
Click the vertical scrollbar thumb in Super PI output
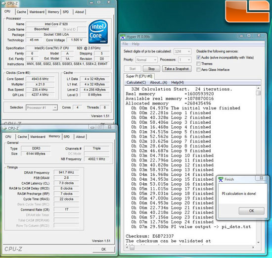click(259, 93)
